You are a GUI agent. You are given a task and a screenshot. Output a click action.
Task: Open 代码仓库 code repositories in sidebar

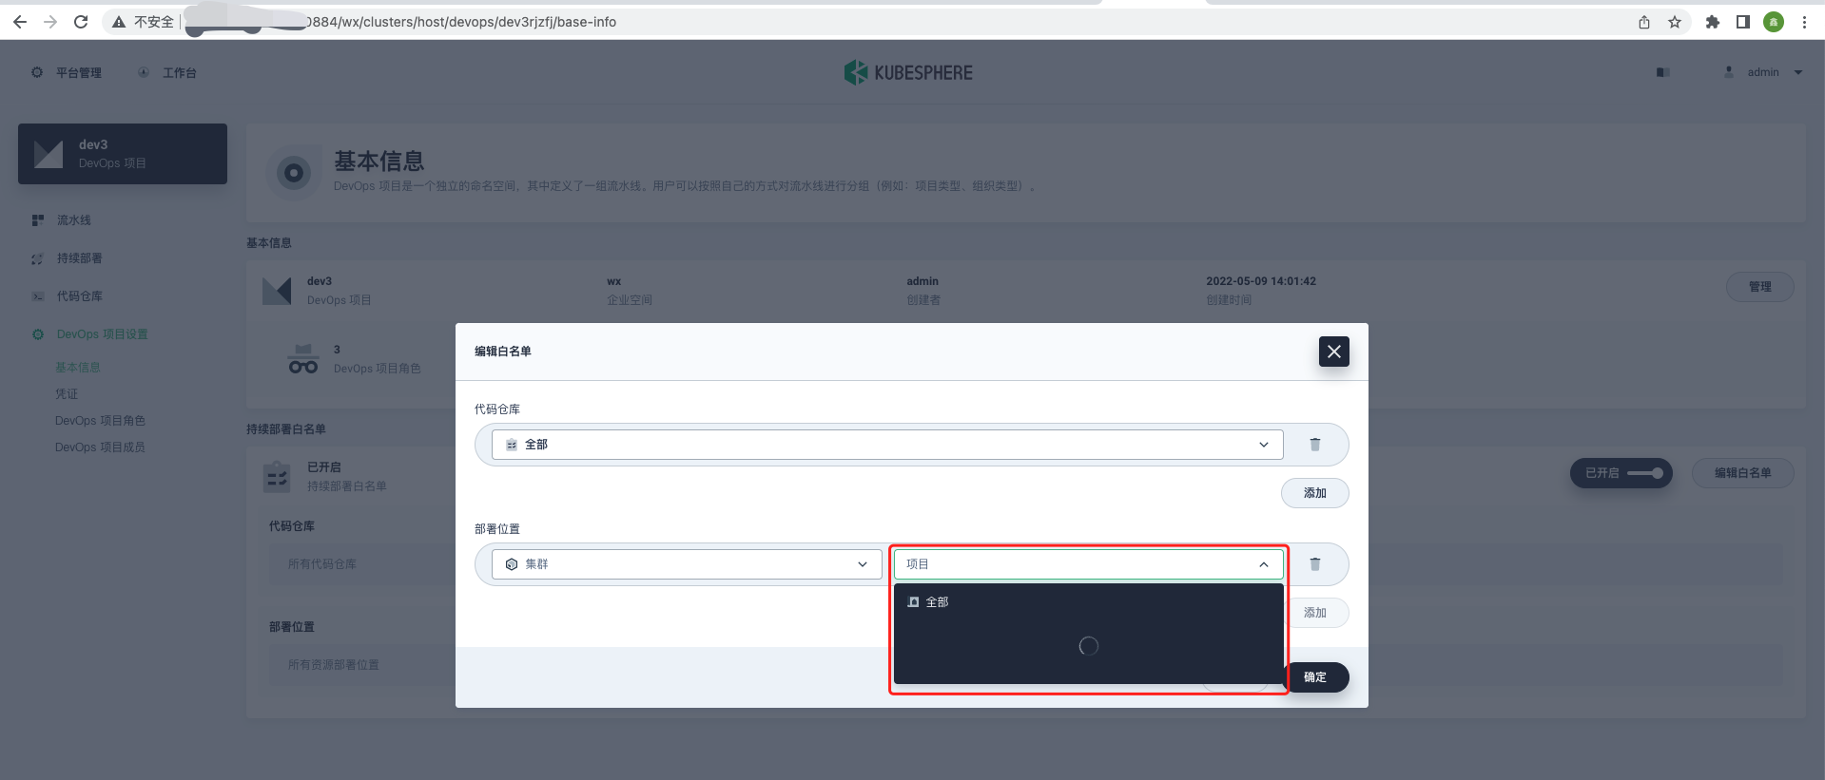(x=80, y=296)
